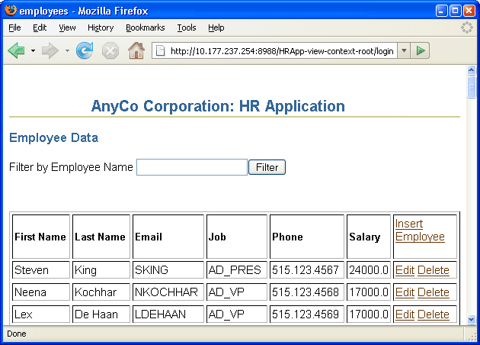The height and width of the screenshot is (345, 480).
Task: Click the Stop loading icon
Action: tap(110, 51)
